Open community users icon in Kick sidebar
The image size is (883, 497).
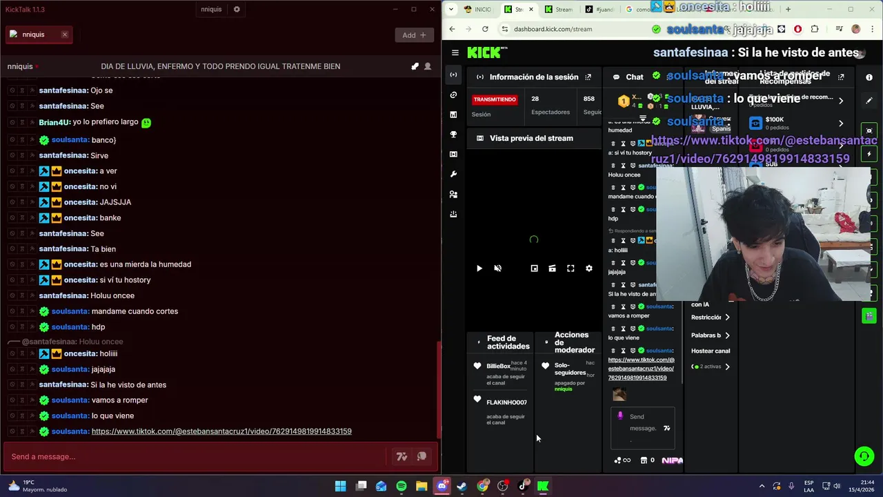453,195
